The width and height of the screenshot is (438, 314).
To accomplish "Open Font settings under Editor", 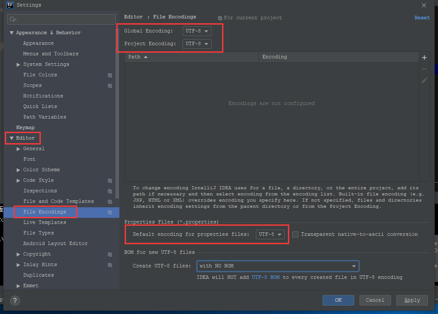I will [x=29, y=159].
